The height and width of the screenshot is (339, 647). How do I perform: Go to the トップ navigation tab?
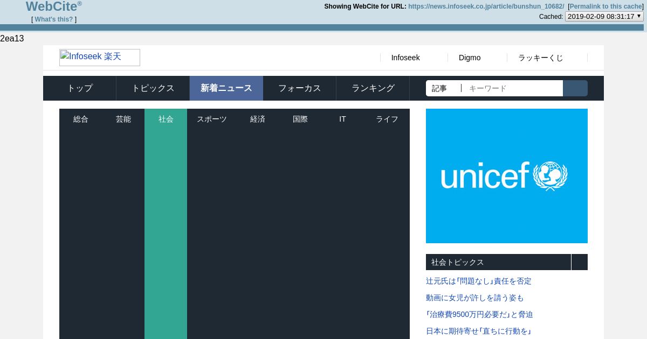coord(80,88)
